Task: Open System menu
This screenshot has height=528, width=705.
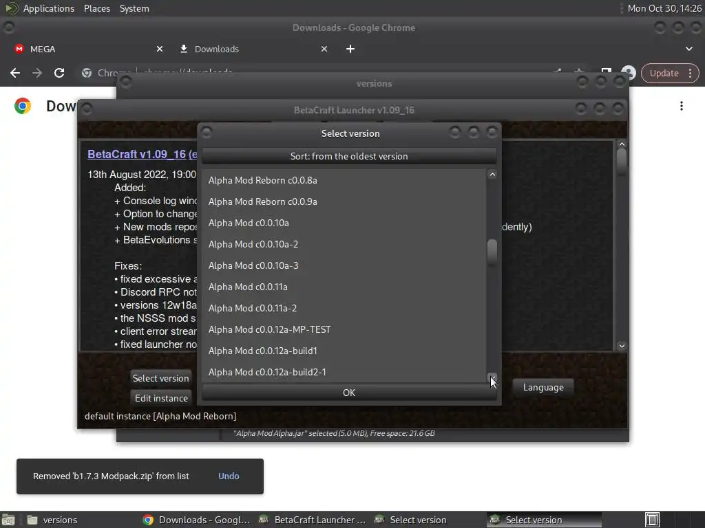Action: 134,8
